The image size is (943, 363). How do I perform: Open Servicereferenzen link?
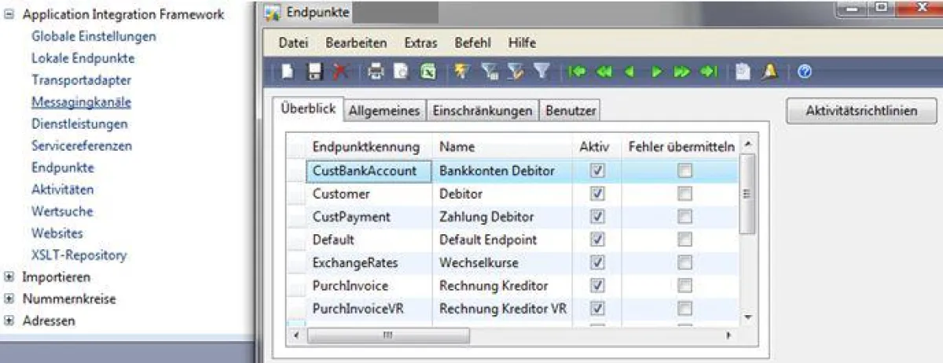pos(82,145)
